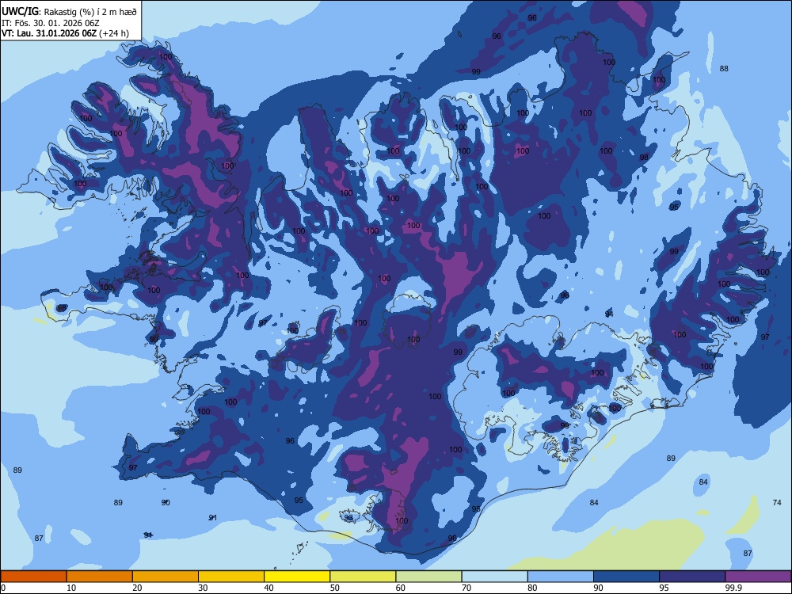This screenshot has height=594, width=792.
Task: Click the bright yellow 40–50 legend swatch
Action: pos(297,577)
